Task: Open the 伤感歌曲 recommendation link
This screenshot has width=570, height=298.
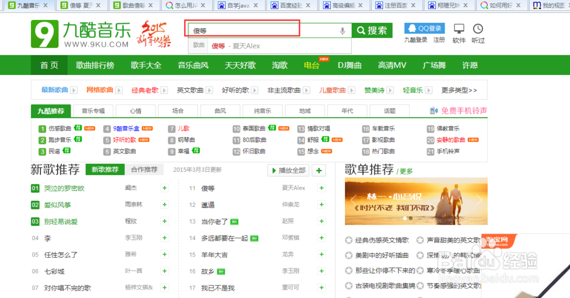Action: (x=60, y=129)
